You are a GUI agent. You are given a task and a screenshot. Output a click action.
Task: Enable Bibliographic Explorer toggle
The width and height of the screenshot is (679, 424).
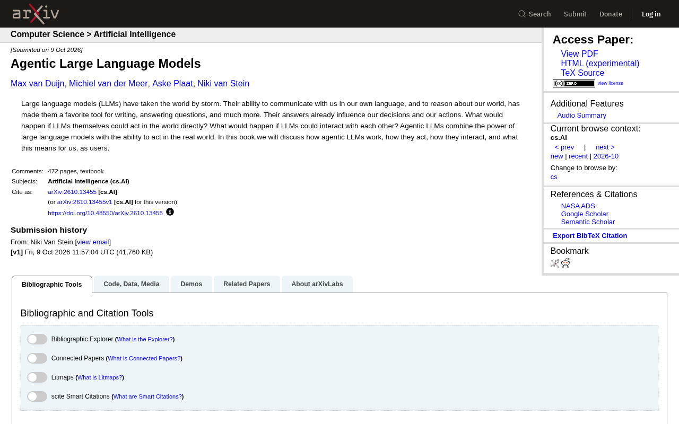coord(37,339)
